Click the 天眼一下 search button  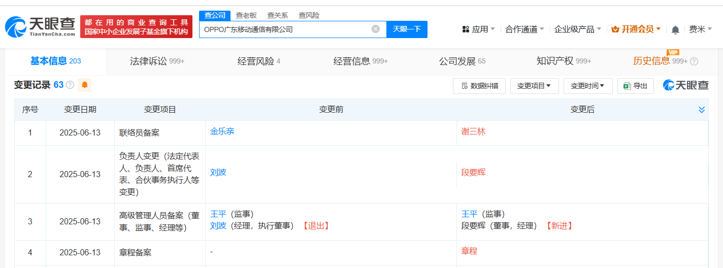[407, 29]
